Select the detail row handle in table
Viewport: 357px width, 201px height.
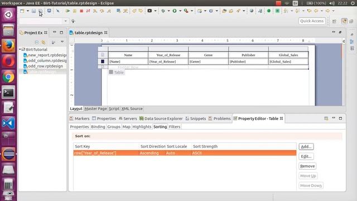tap(103, 61)
